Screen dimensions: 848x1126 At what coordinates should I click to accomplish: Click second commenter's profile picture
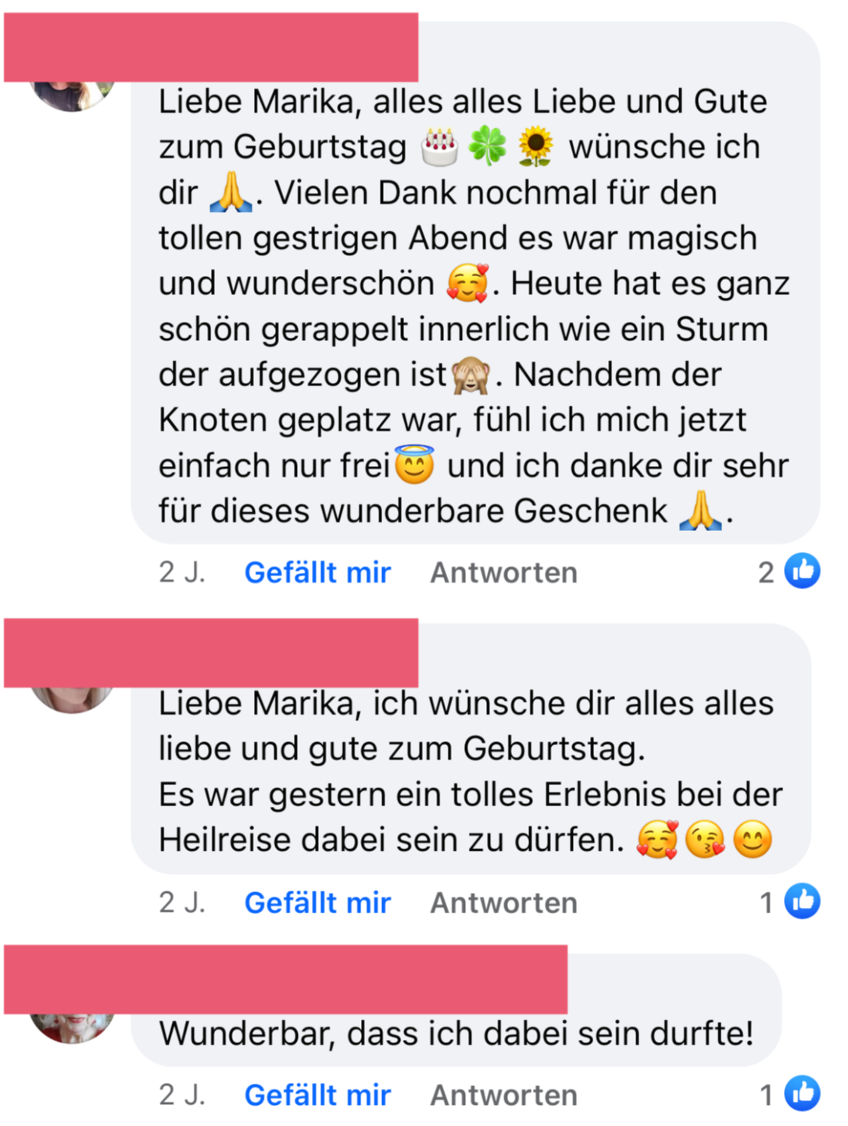(72, 699)
